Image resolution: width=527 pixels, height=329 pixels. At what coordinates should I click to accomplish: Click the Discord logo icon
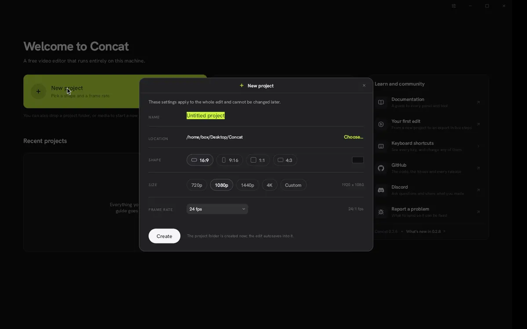tap(381, 190)
